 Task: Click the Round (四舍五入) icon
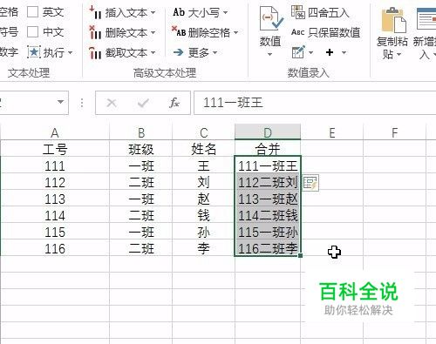(297, 12)
